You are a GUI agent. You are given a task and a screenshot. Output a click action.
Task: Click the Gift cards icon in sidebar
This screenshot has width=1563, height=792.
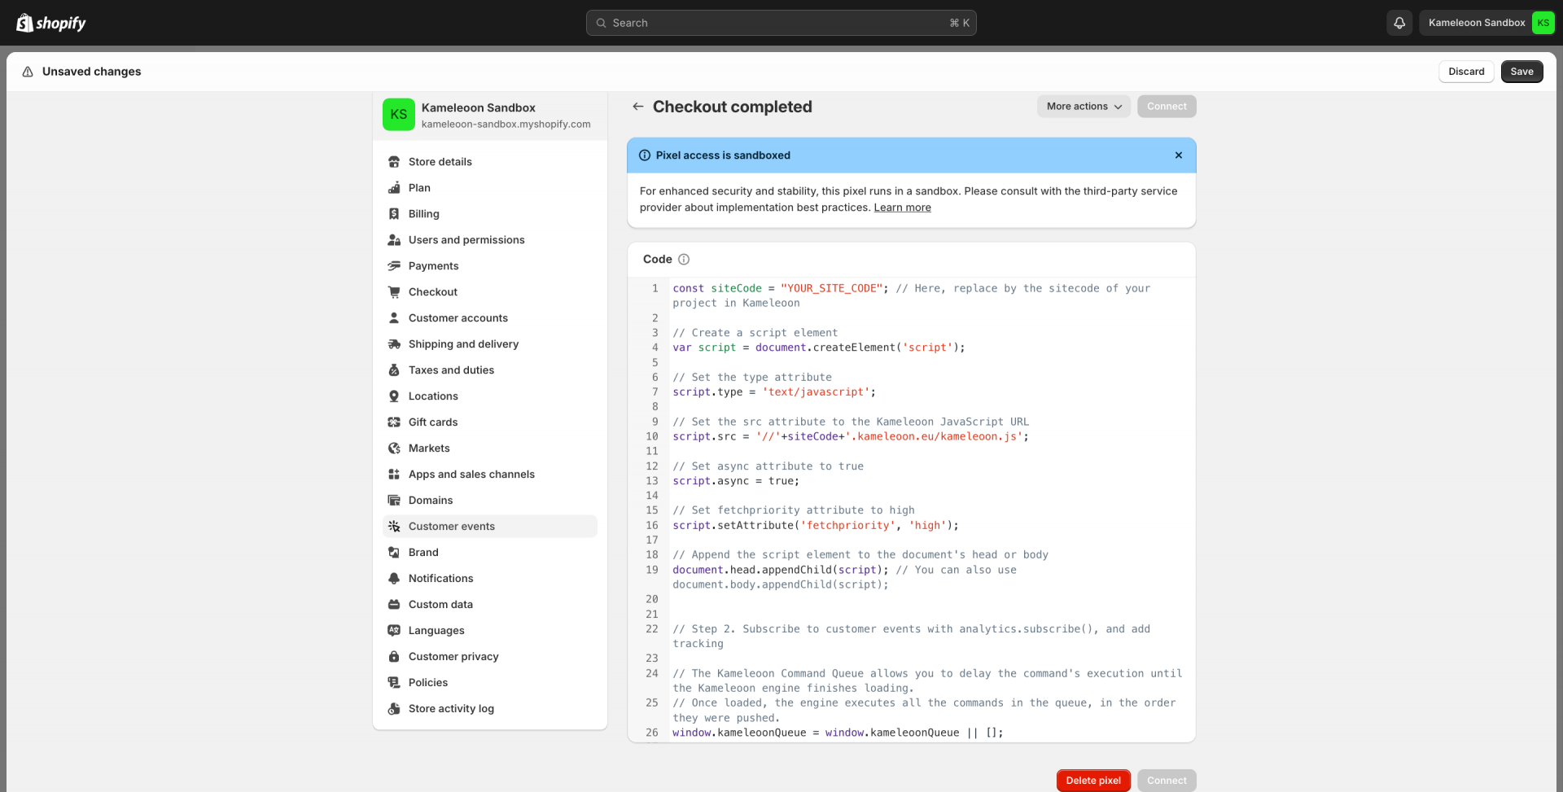click(394, 422)
